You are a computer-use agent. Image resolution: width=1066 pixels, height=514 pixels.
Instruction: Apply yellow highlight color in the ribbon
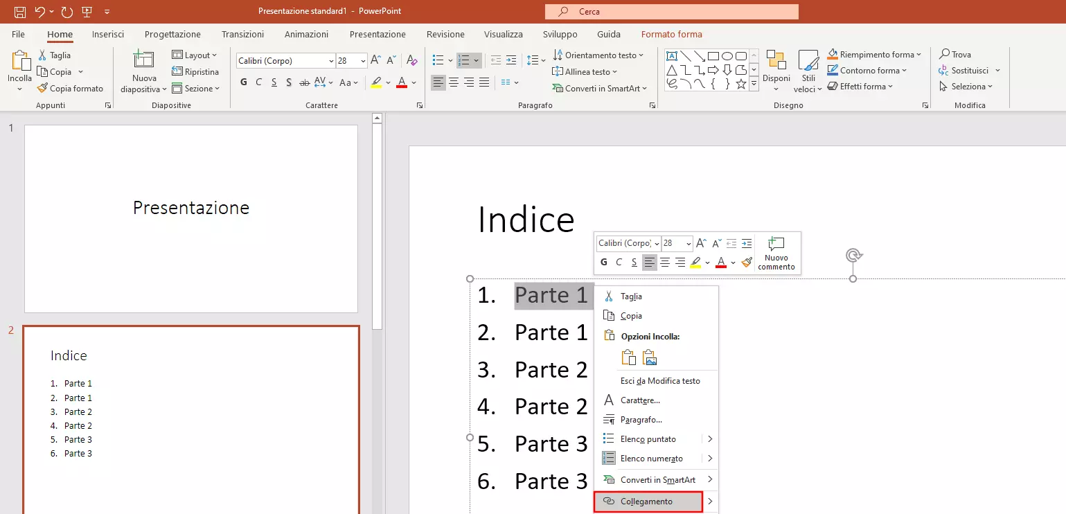tap(376, 82)
